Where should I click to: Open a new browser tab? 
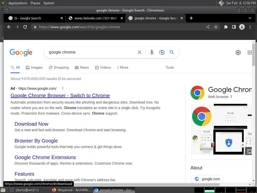tap(191, 18)
